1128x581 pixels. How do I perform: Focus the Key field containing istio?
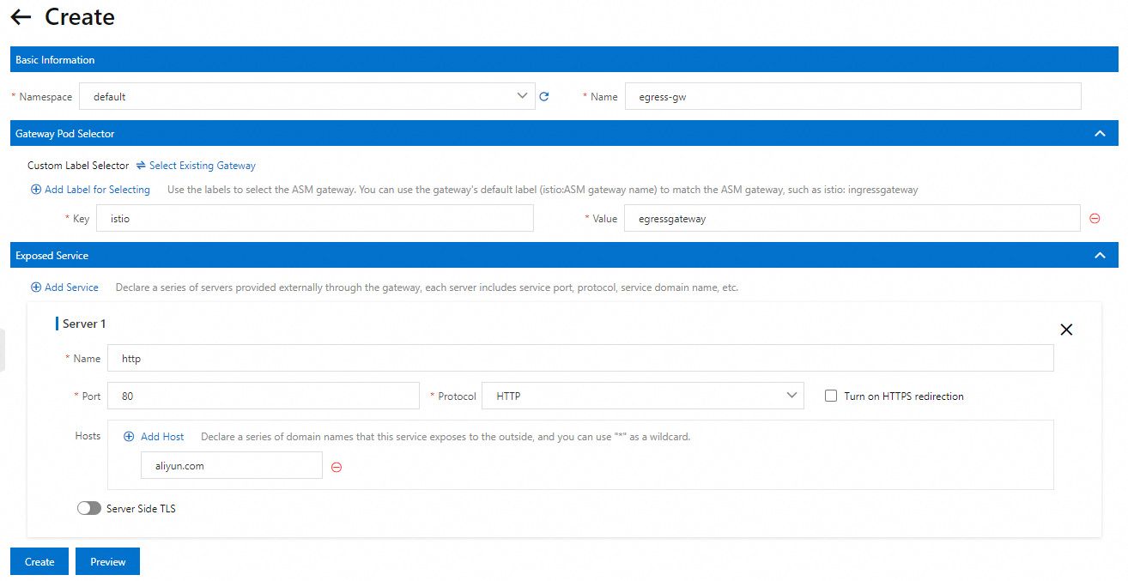(x=315, y=218)
